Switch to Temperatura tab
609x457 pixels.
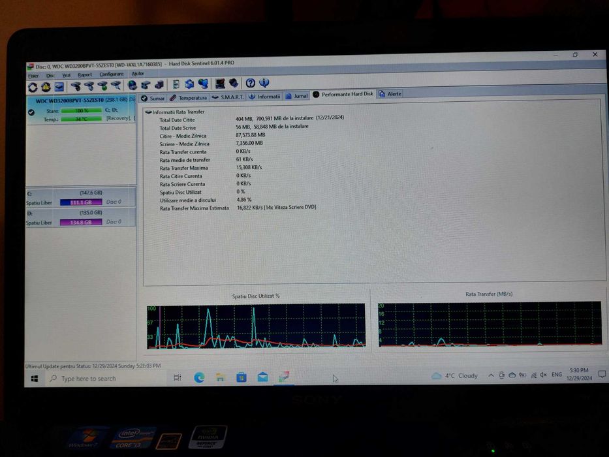[x=189, y=98]
